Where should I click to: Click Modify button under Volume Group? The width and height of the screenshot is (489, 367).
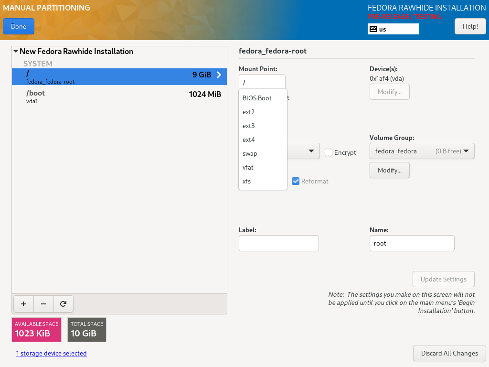click(390, 170)
